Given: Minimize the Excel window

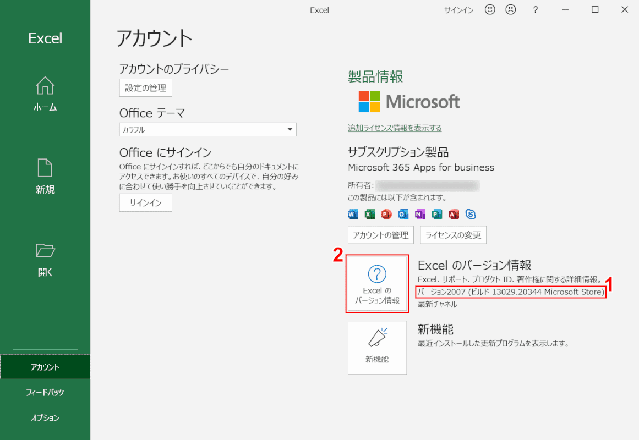Looking at the screenshot, I should coord(565,10).
